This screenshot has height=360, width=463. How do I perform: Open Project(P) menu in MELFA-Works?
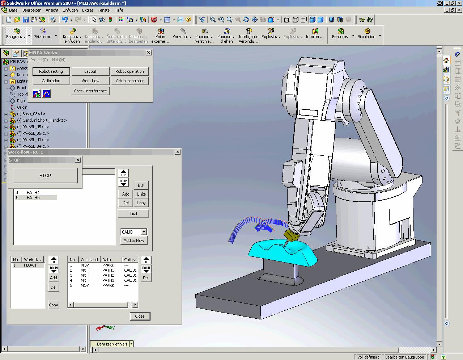[x=39, y=60]
